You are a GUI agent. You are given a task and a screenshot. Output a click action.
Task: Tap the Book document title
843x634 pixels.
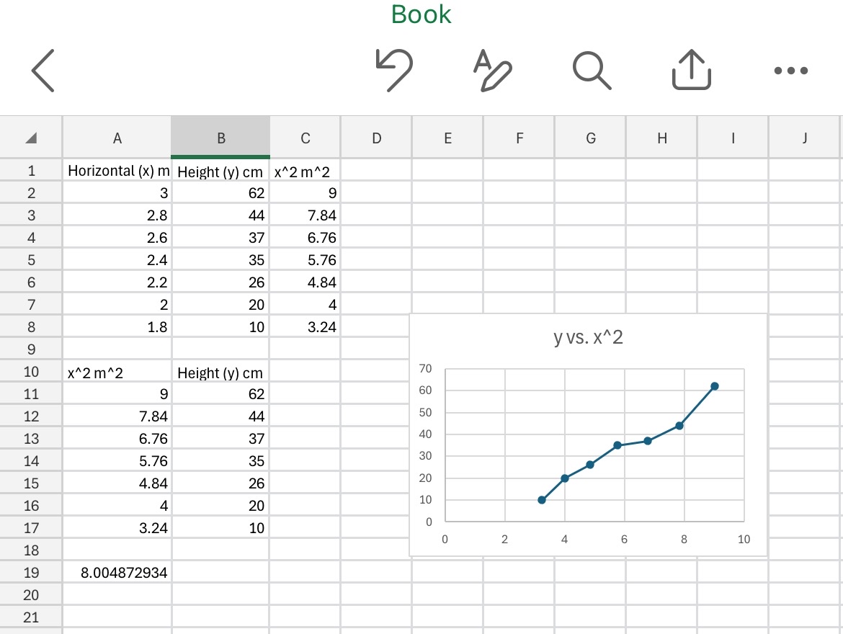pyautogui.click(x=421, y=14)
